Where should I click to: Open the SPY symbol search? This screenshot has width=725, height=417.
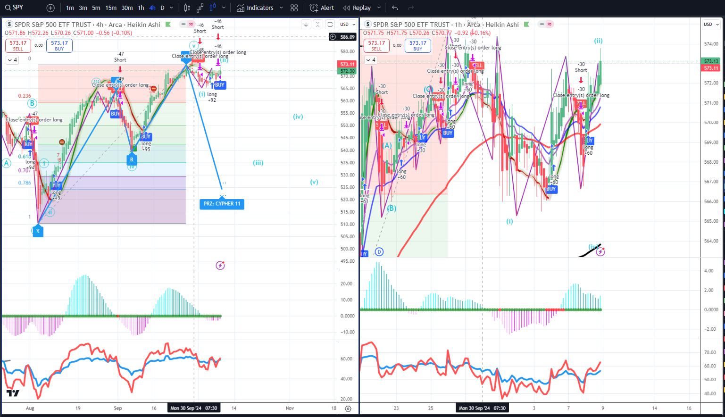pyautogui.click(x=14, y=8)
